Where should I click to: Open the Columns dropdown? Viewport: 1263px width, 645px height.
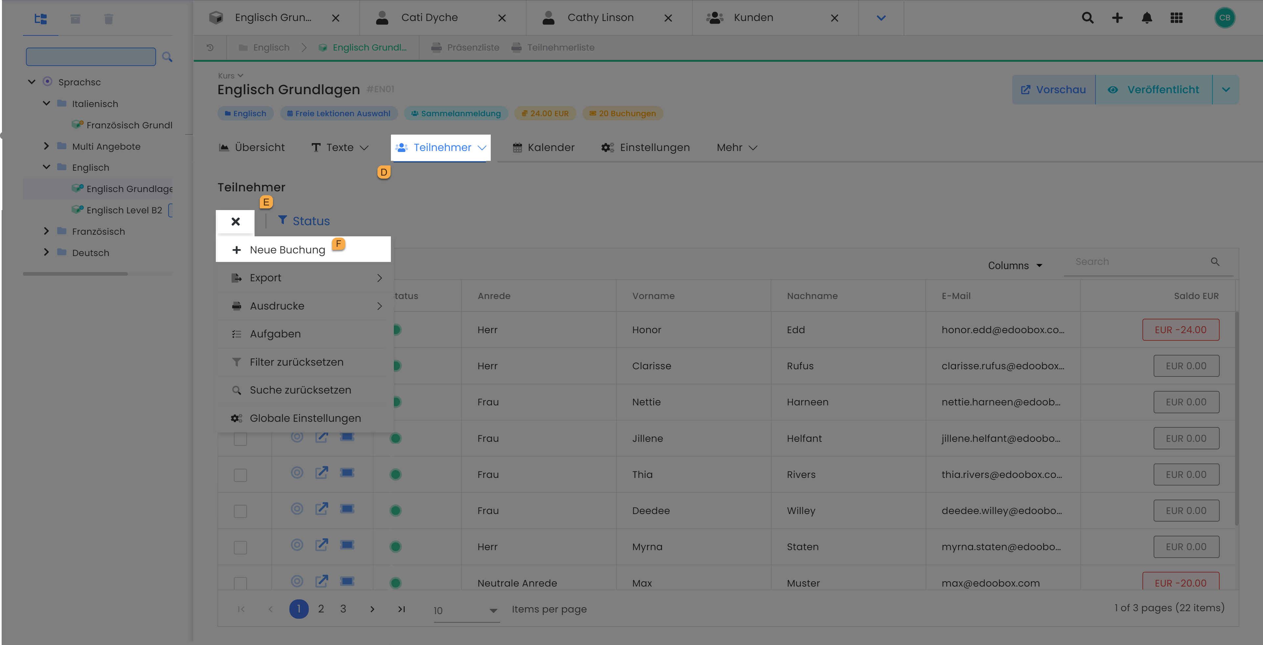(1015, 266)
